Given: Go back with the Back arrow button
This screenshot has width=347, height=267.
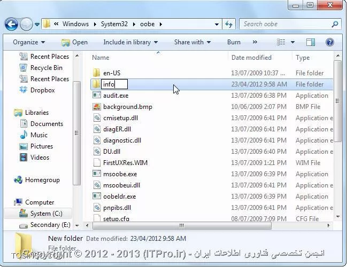Looking at the screenshot, I should (11, 24).
